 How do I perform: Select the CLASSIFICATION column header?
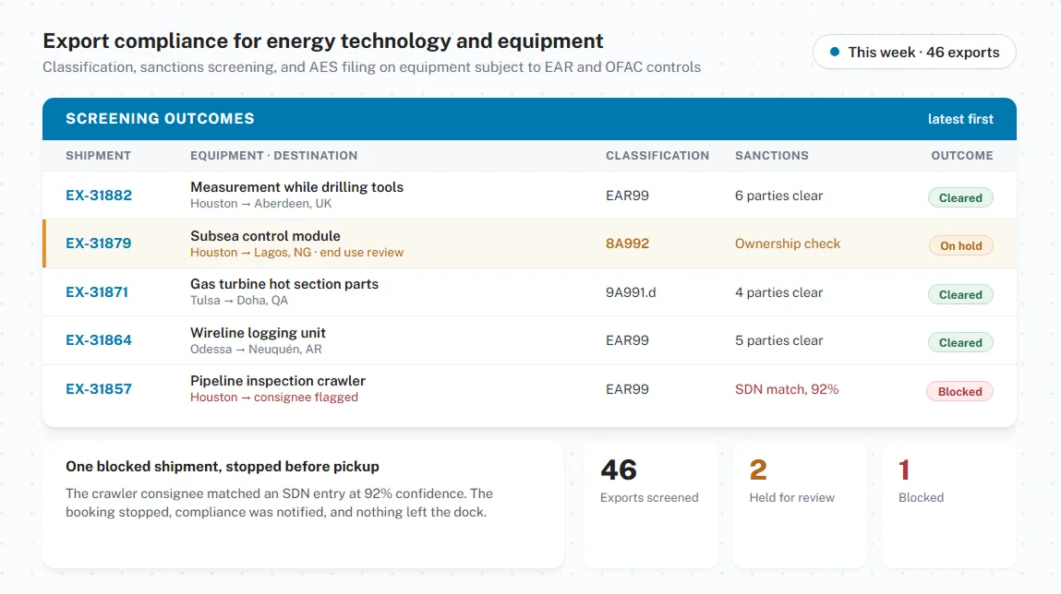[657, 156]
